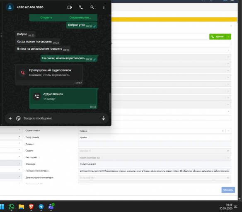Click the empty Локация field
Screen dimensions: 242x212
(155, 144)
